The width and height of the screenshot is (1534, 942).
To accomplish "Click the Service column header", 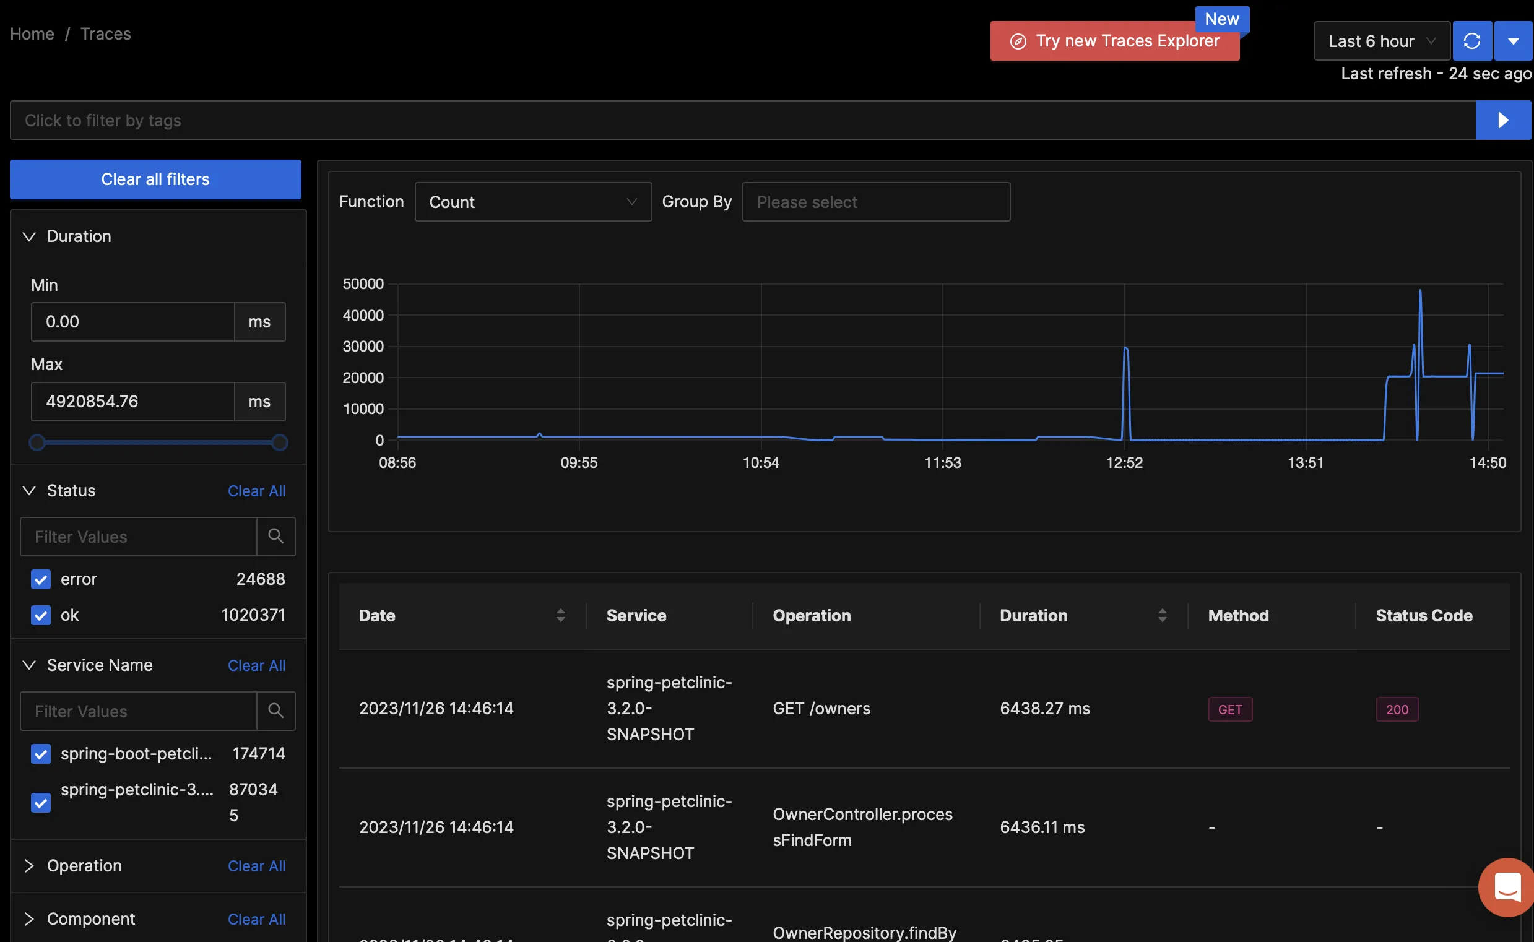I will point(637,616).
